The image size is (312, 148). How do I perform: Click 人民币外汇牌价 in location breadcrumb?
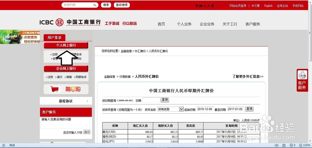158,51
